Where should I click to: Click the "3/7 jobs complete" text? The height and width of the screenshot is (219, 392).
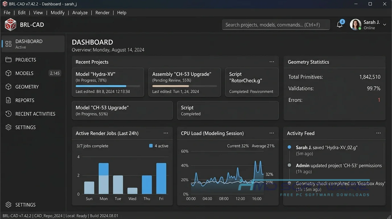pos(92,146)
